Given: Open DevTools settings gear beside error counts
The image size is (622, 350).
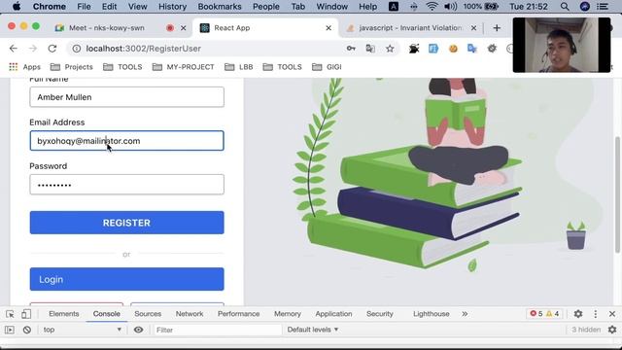Looking at the screenshot, I should pos(578,314).
